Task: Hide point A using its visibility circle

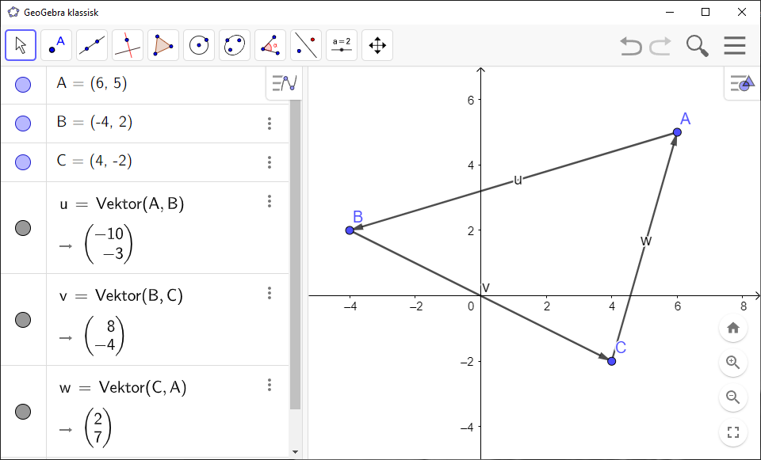Action: [x=23, y=83]
